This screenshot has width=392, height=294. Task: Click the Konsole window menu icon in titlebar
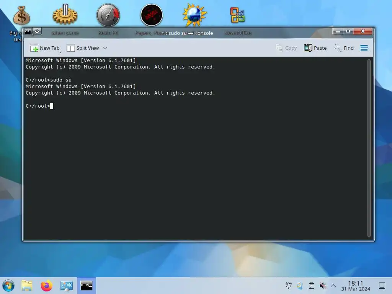pyautogui.click(x=28, y=31)
